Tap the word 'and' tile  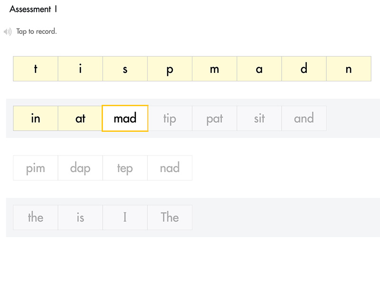304,118
